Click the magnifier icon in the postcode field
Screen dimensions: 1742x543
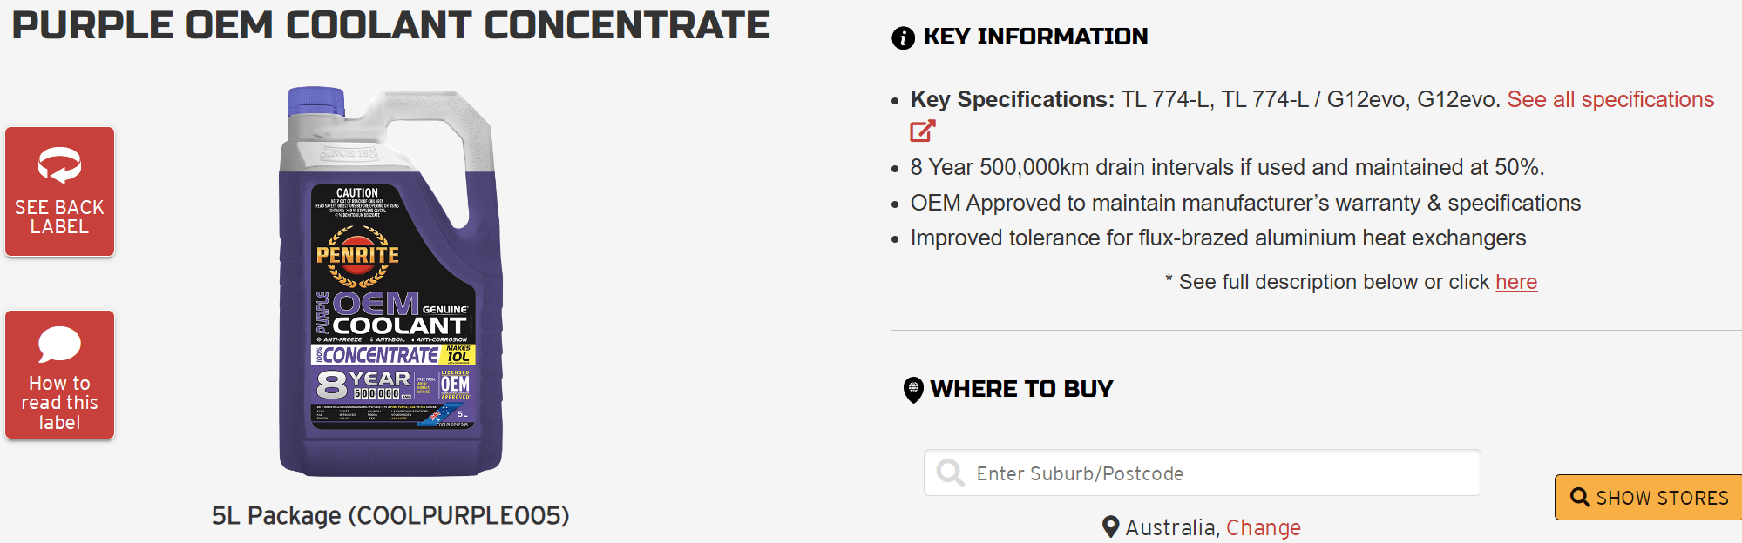(950, 473)
